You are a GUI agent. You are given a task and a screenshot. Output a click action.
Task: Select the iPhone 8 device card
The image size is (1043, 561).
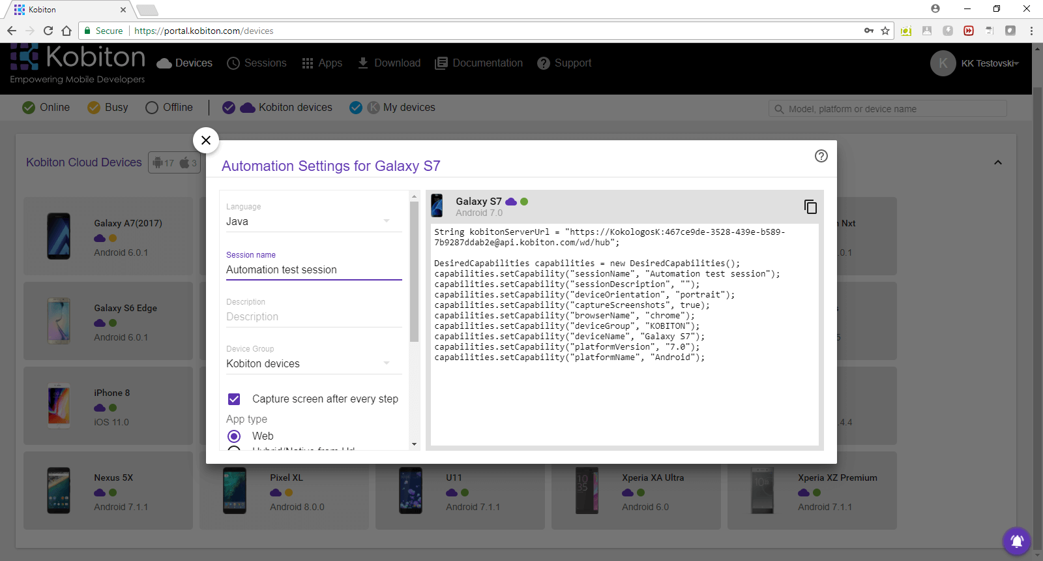pyautogui.click(x=108, y=406)
